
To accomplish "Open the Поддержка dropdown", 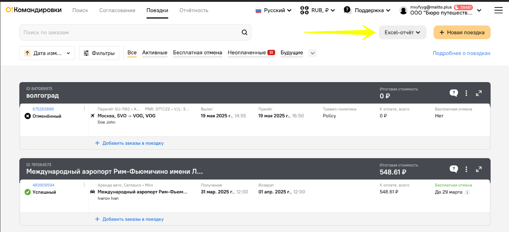I will (367, 10).
